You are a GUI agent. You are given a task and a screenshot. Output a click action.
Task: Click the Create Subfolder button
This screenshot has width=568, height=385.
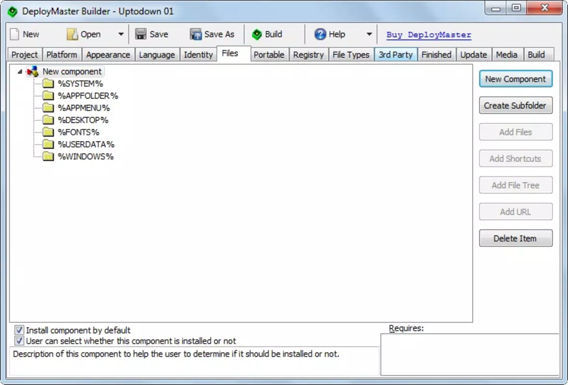click(x=516, y=105)
